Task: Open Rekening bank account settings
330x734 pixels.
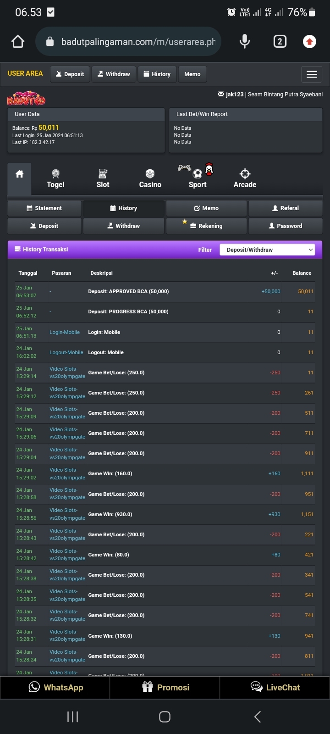Action: tap(206, 226)
